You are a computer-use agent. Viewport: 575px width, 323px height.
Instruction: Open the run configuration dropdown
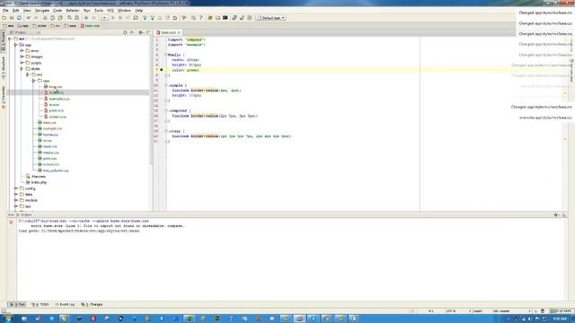click(x=104, y=18)
